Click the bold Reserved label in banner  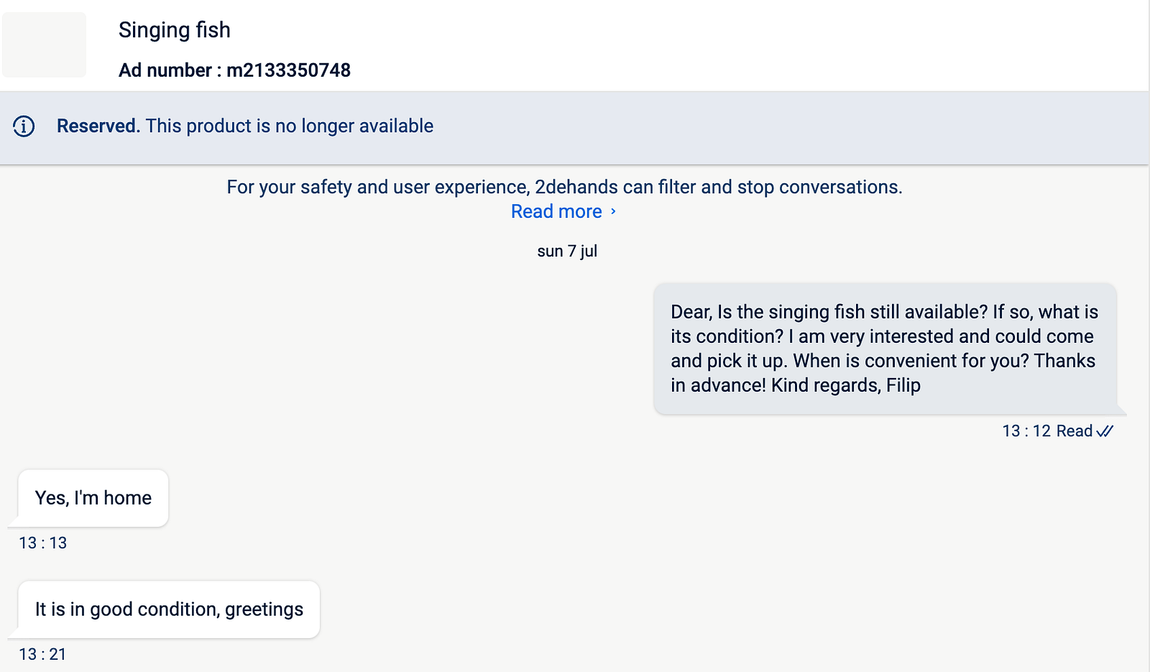click(98, 126)
